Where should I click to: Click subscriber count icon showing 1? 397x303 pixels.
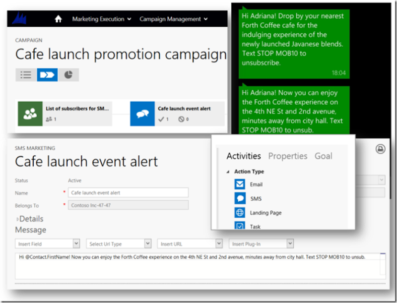coord(49,119)
